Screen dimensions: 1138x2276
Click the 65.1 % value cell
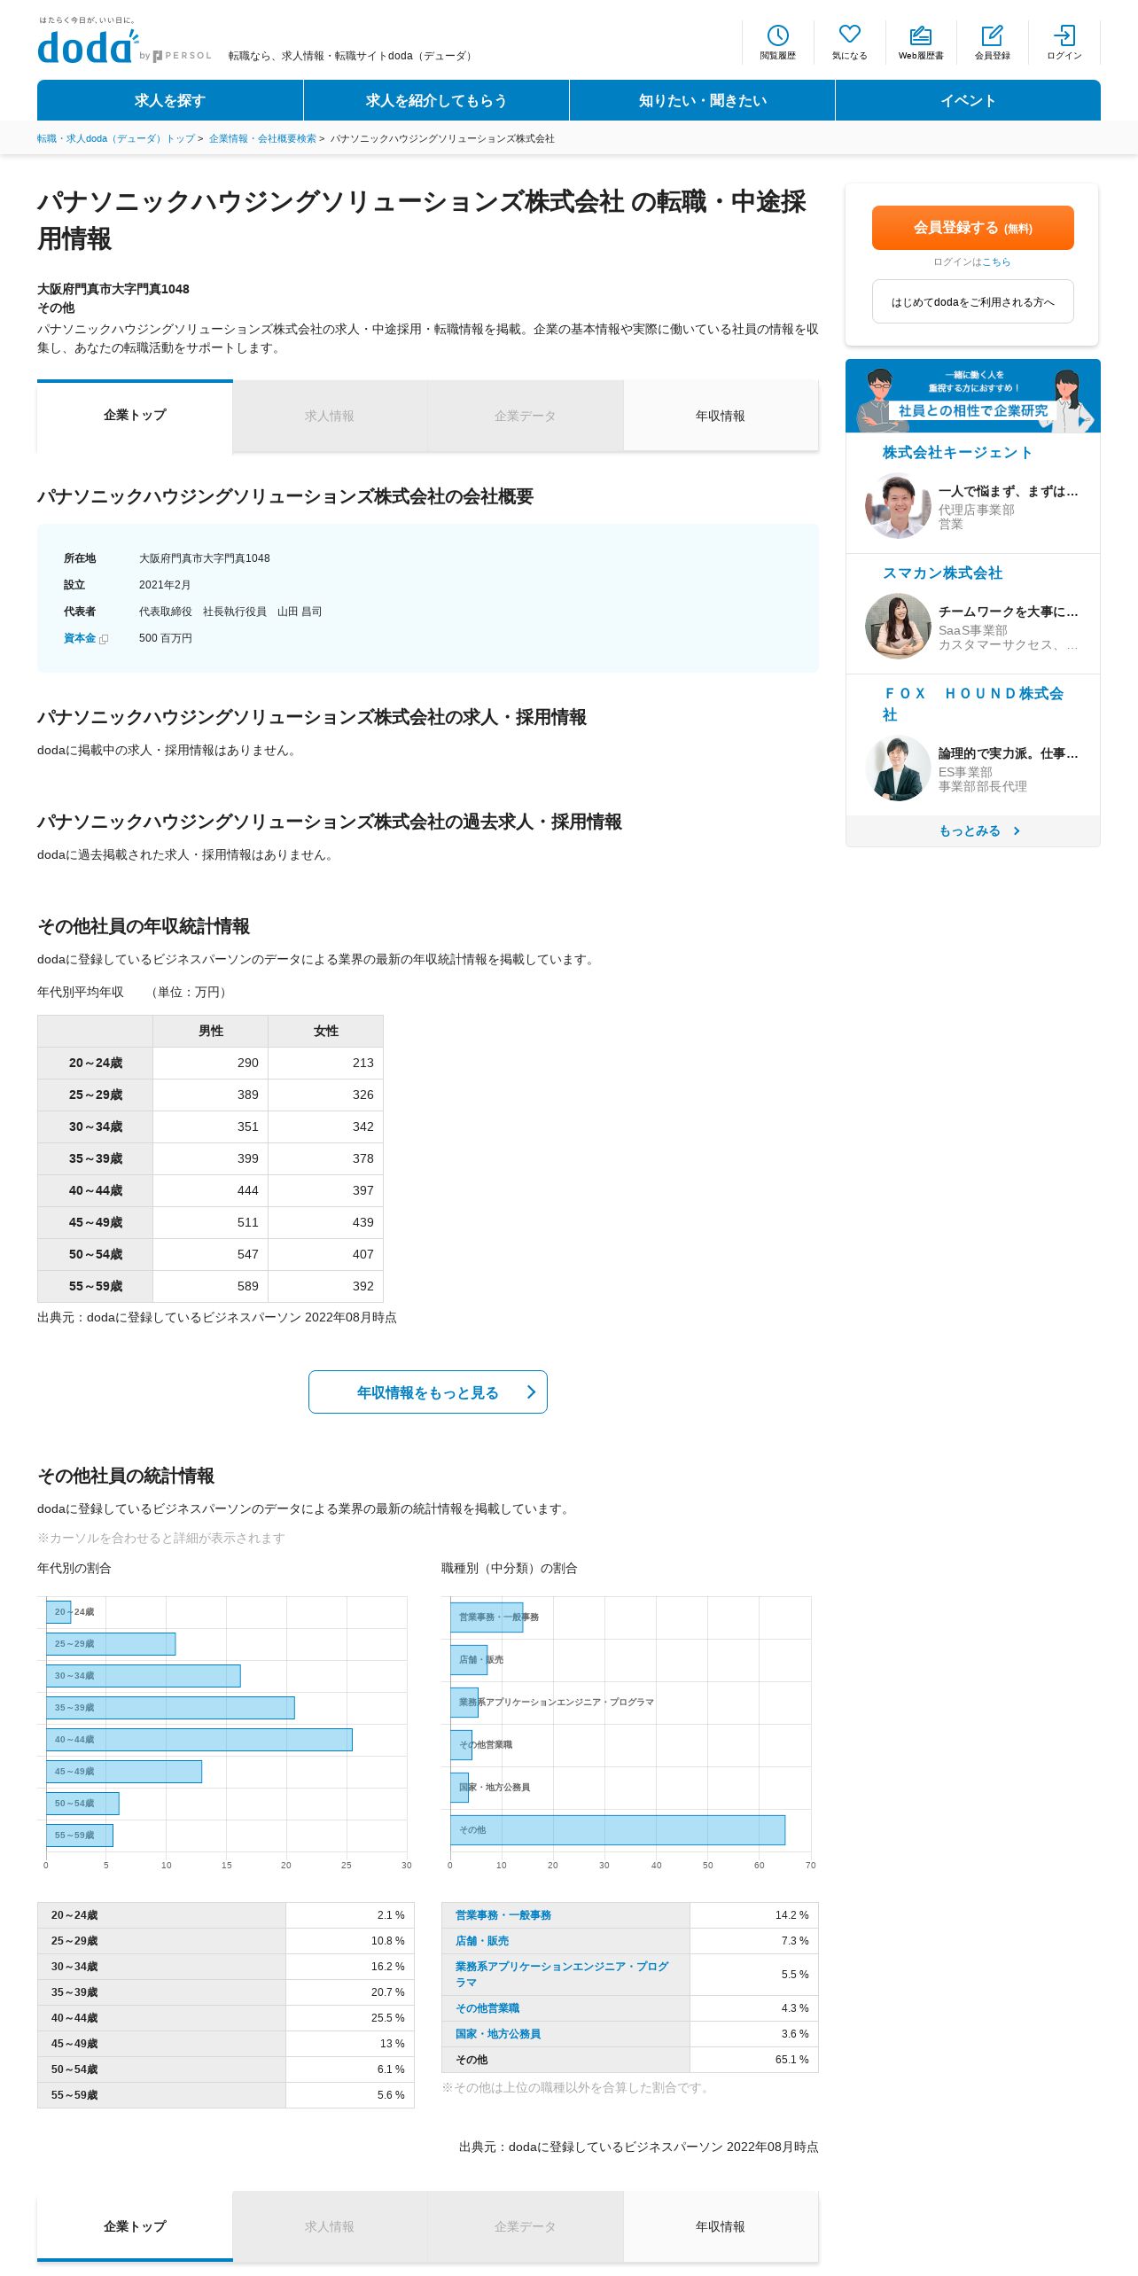click(753, 2060)
